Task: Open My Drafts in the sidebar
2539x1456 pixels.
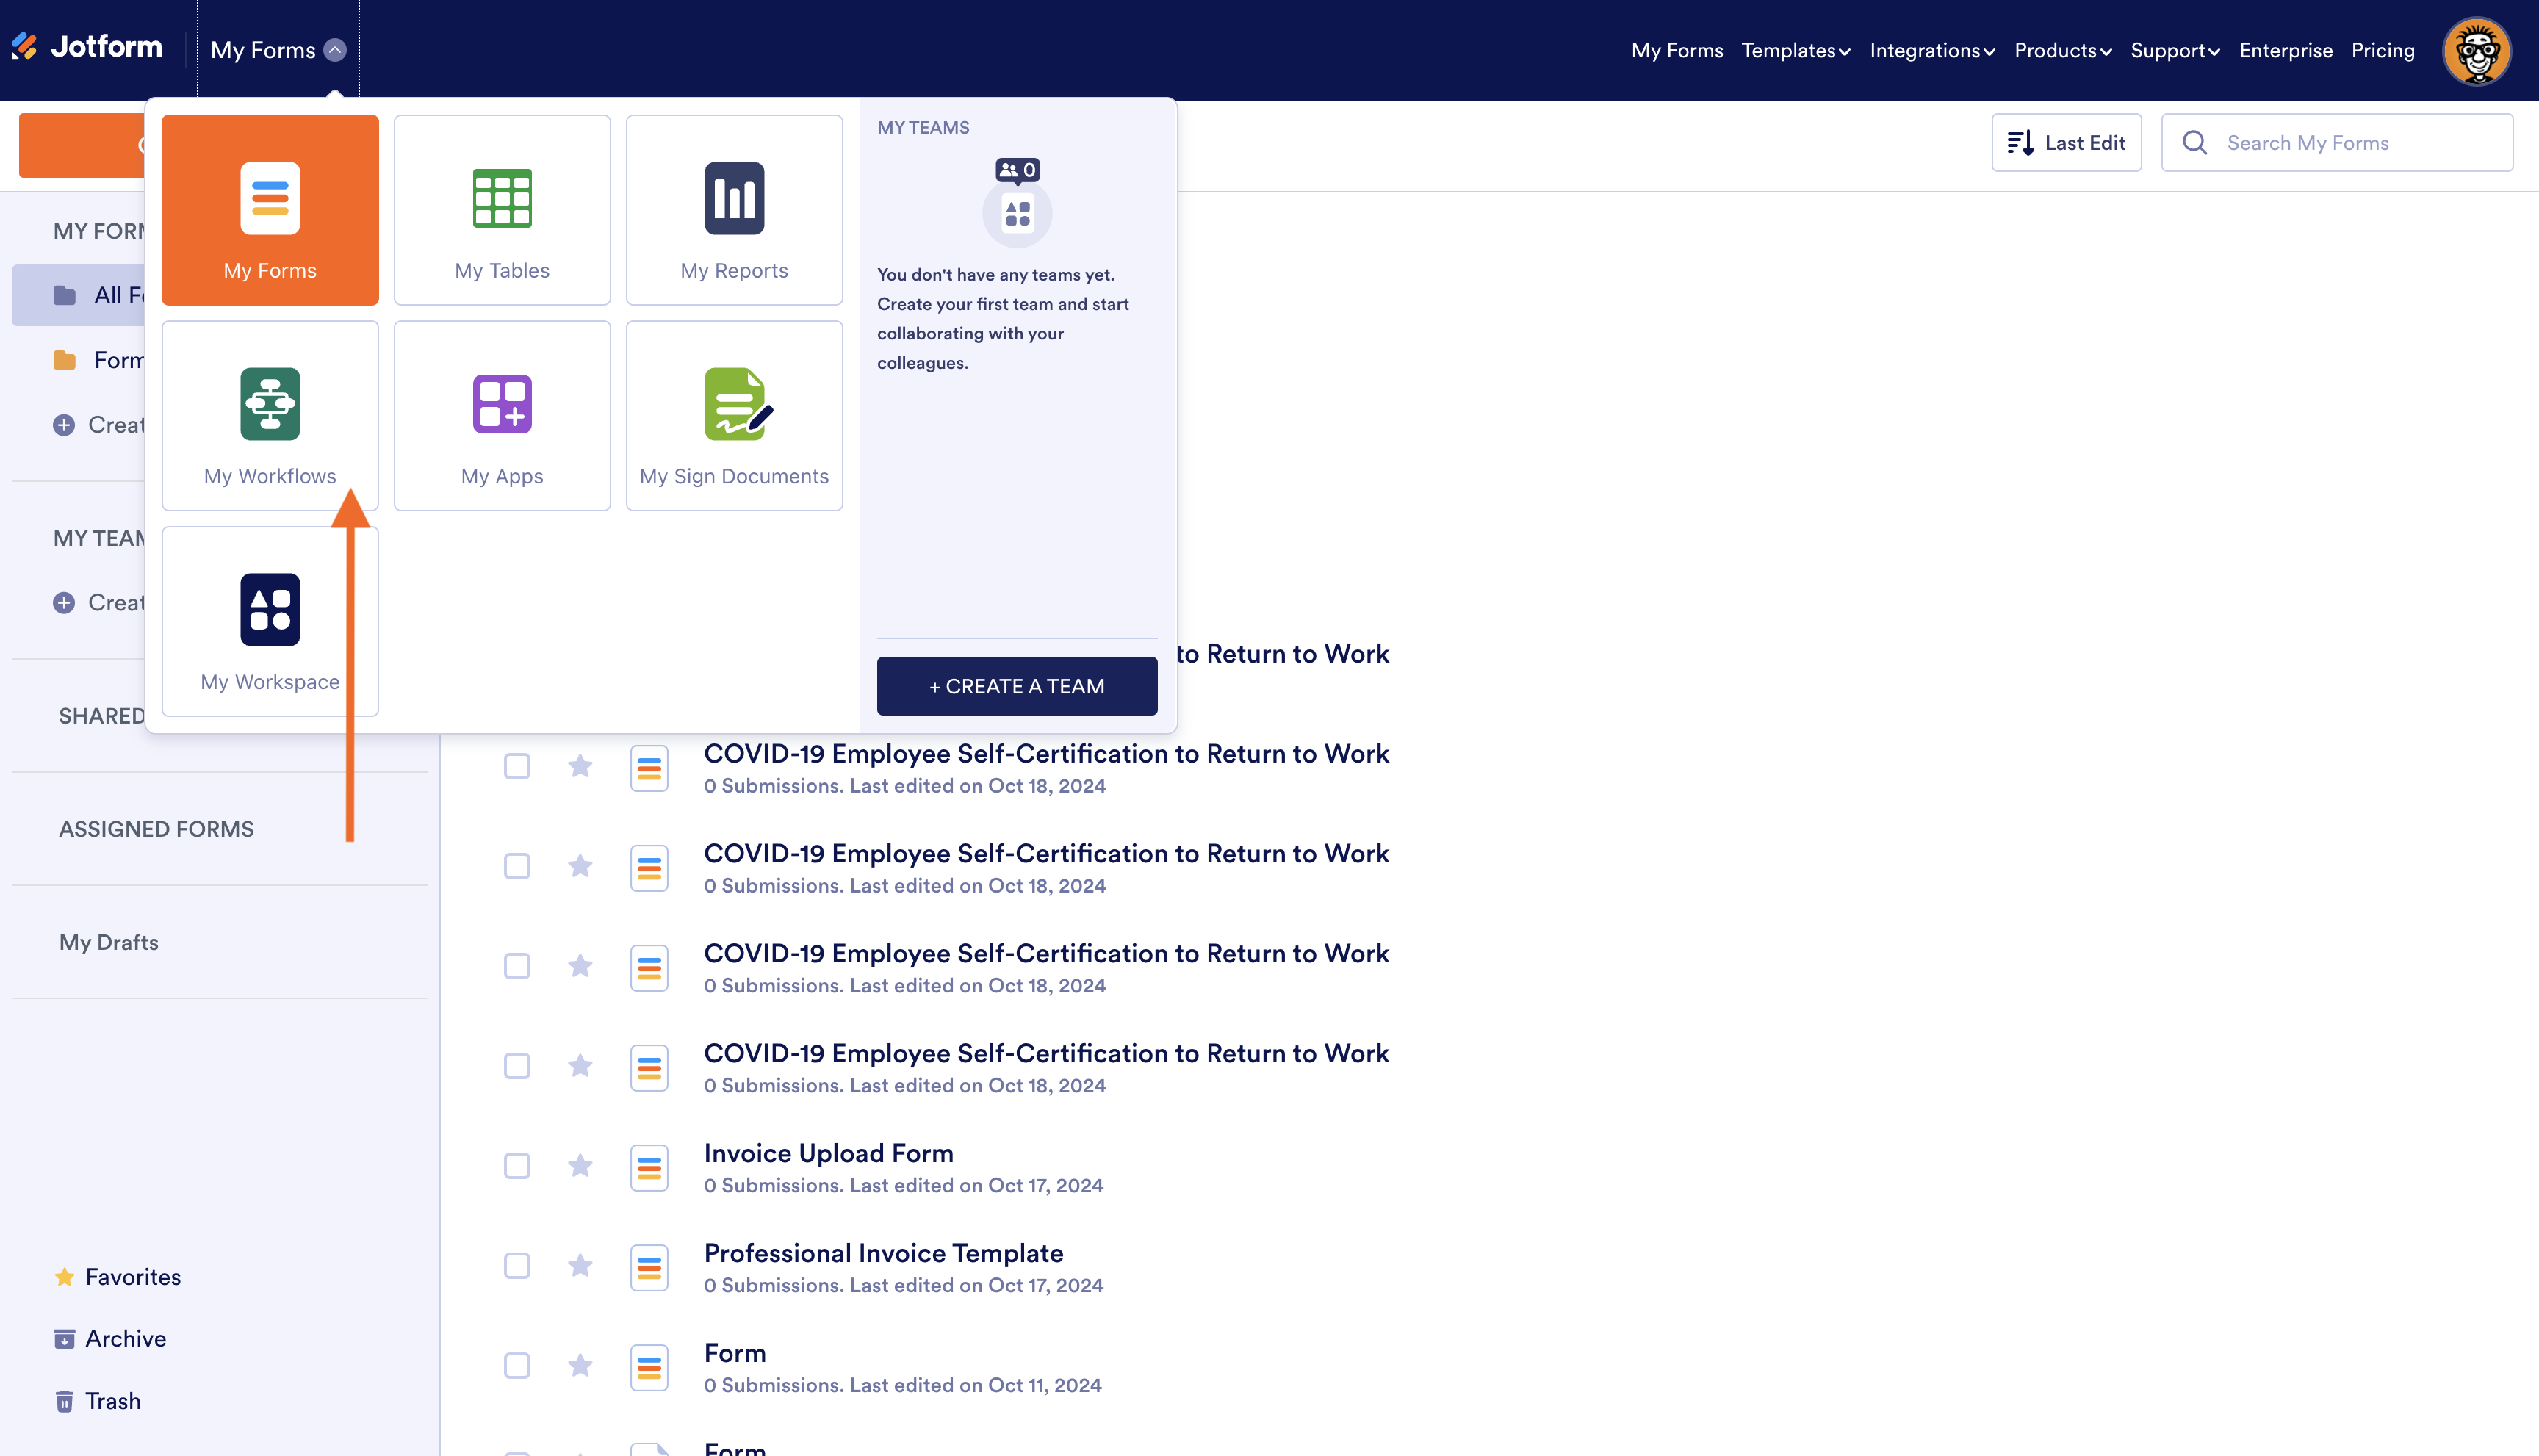Action: click(109, 942)
